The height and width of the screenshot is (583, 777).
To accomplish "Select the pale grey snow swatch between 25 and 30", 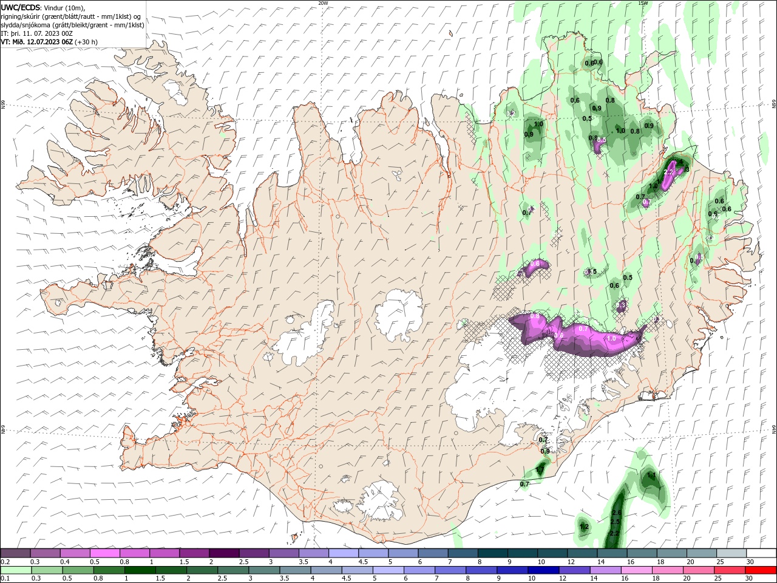I will 731,553.
